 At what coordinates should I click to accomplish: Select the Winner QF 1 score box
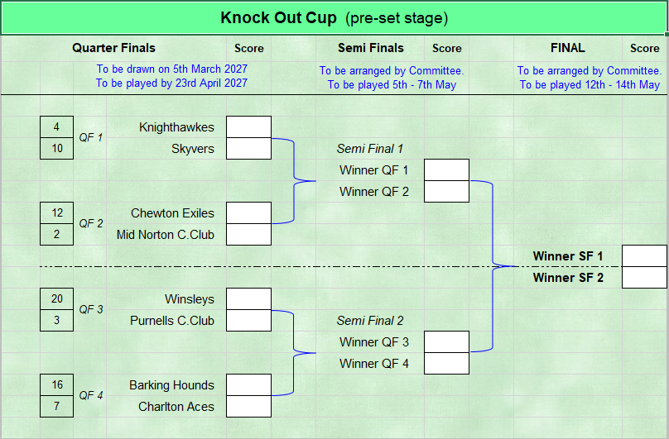point(447,170)
